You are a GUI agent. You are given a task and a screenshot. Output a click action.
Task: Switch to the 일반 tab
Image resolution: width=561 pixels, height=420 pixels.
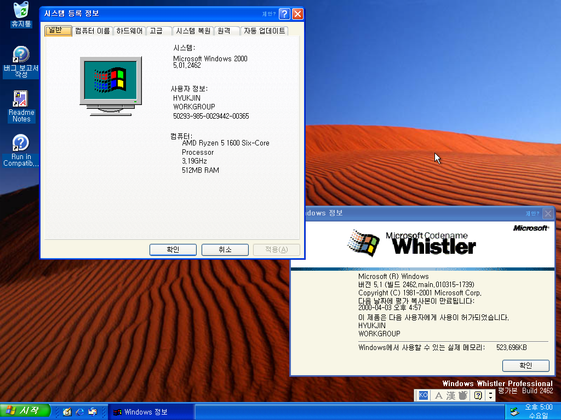(x=58, y=31)
